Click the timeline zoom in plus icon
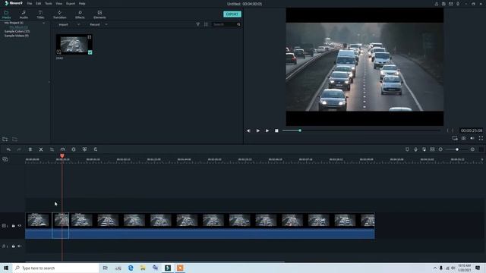486x273 pixels. (x=472, y=149)
